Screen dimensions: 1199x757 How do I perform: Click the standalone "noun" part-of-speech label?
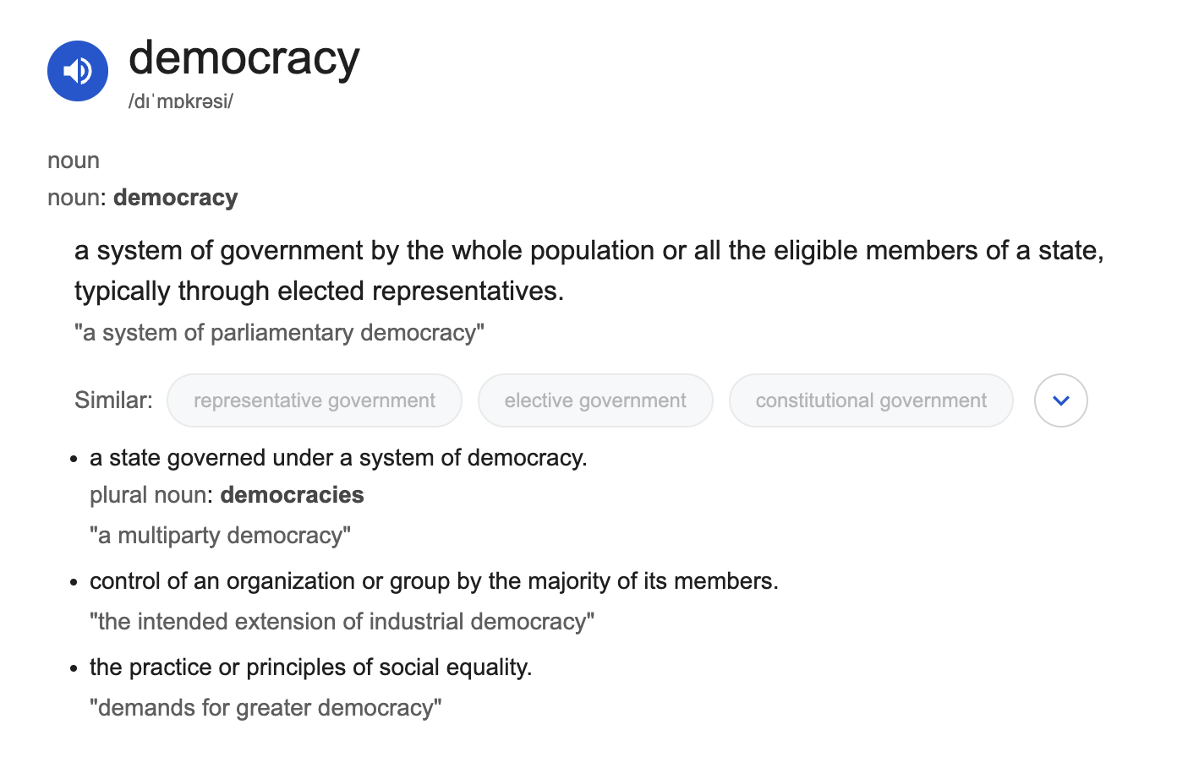pyautogui.click(x=74, y=161)
